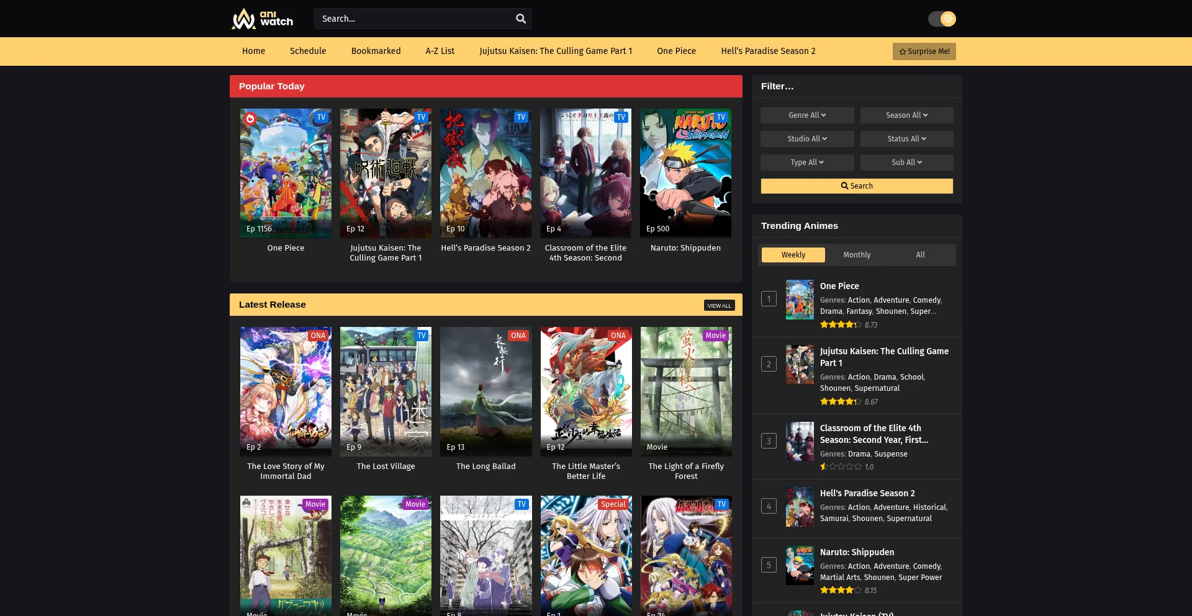The image size is (1192, 616).
Task: Open the Home menu item
Action: [x=253, y=51]
